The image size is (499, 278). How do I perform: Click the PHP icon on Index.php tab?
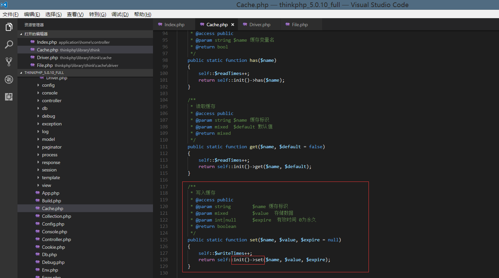point(160,25)
